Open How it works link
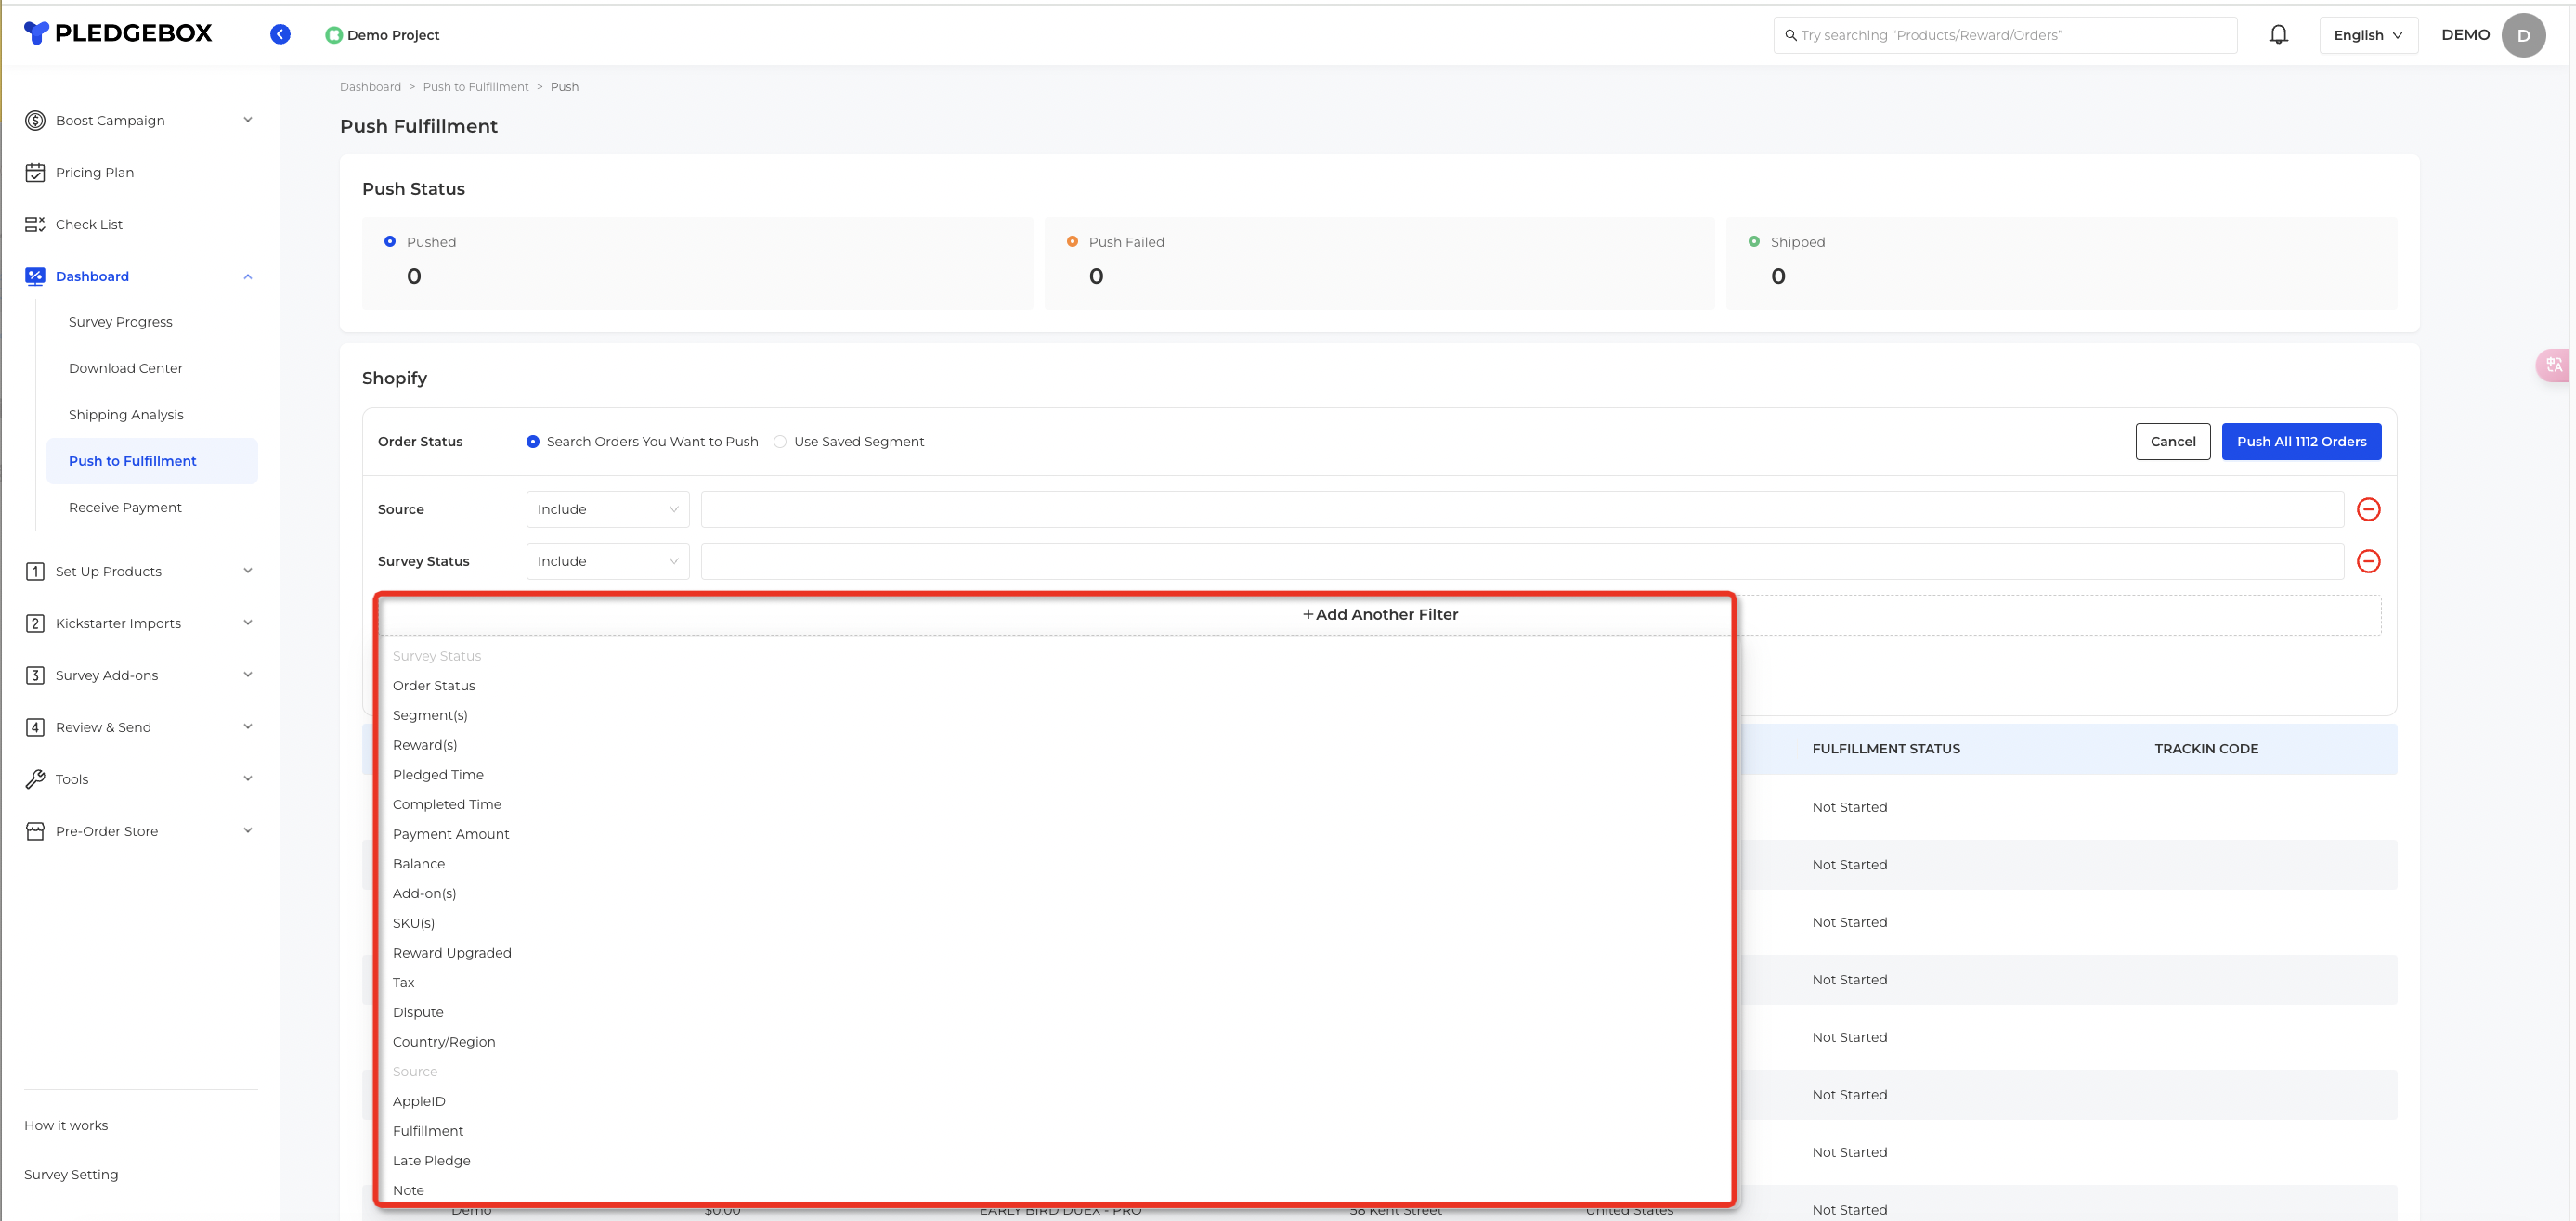Screen dimensions: 2576x1221 pos(66,1125)
